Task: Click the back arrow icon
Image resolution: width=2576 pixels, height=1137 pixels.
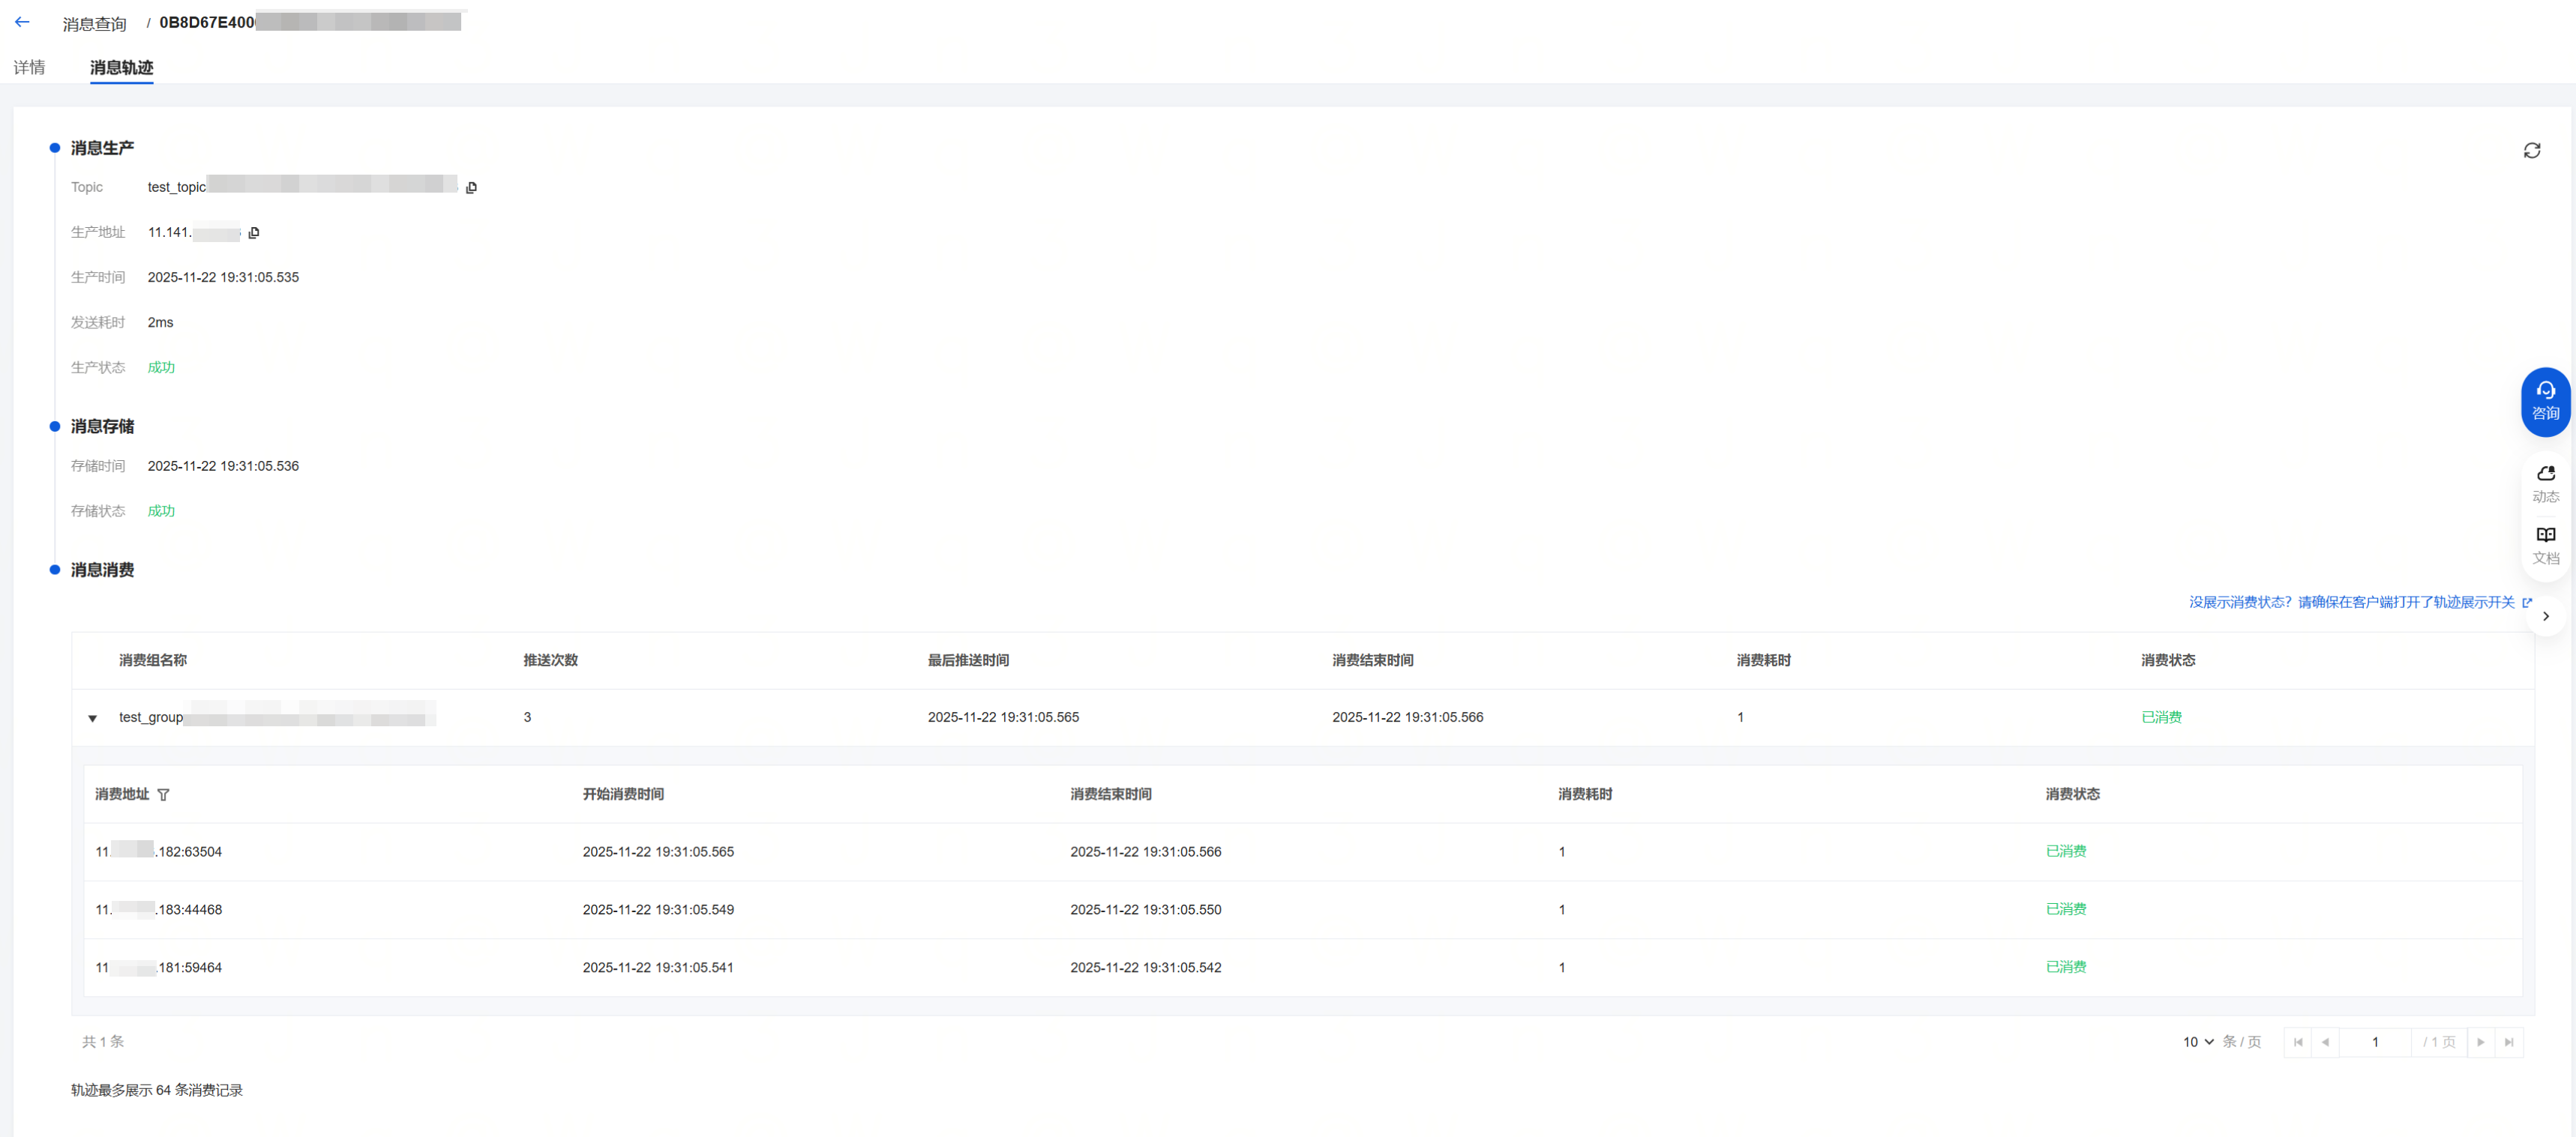Action: pos(22,22)
